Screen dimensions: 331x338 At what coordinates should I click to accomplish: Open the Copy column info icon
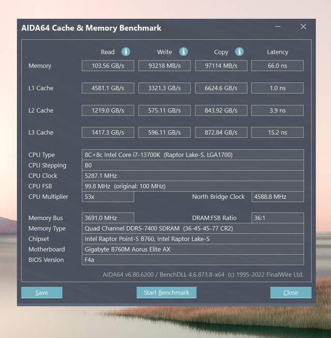[239, 52]
